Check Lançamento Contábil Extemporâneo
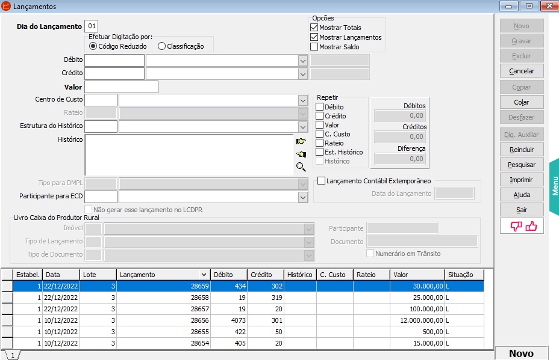Screen dimensions: 559x360 pos(321,180)
